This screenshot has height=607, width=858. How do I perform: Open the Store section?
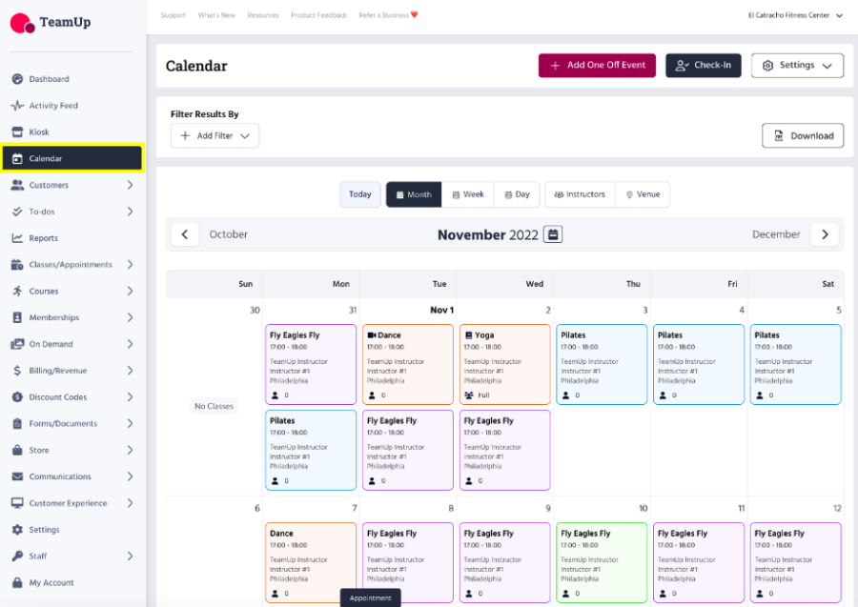(40, 450)
